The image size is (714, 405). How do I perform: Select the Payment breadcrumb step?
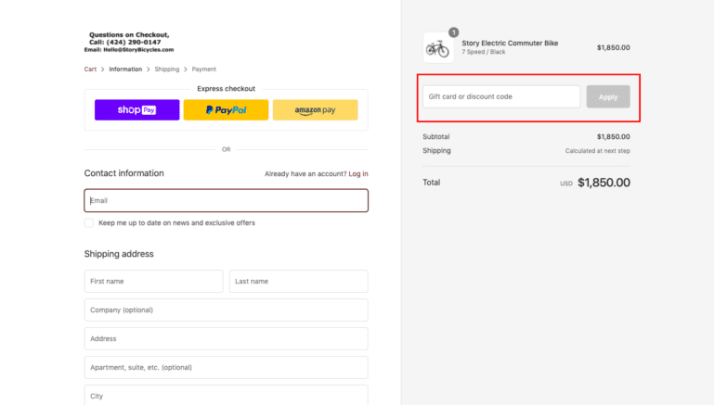click(204, 70)
